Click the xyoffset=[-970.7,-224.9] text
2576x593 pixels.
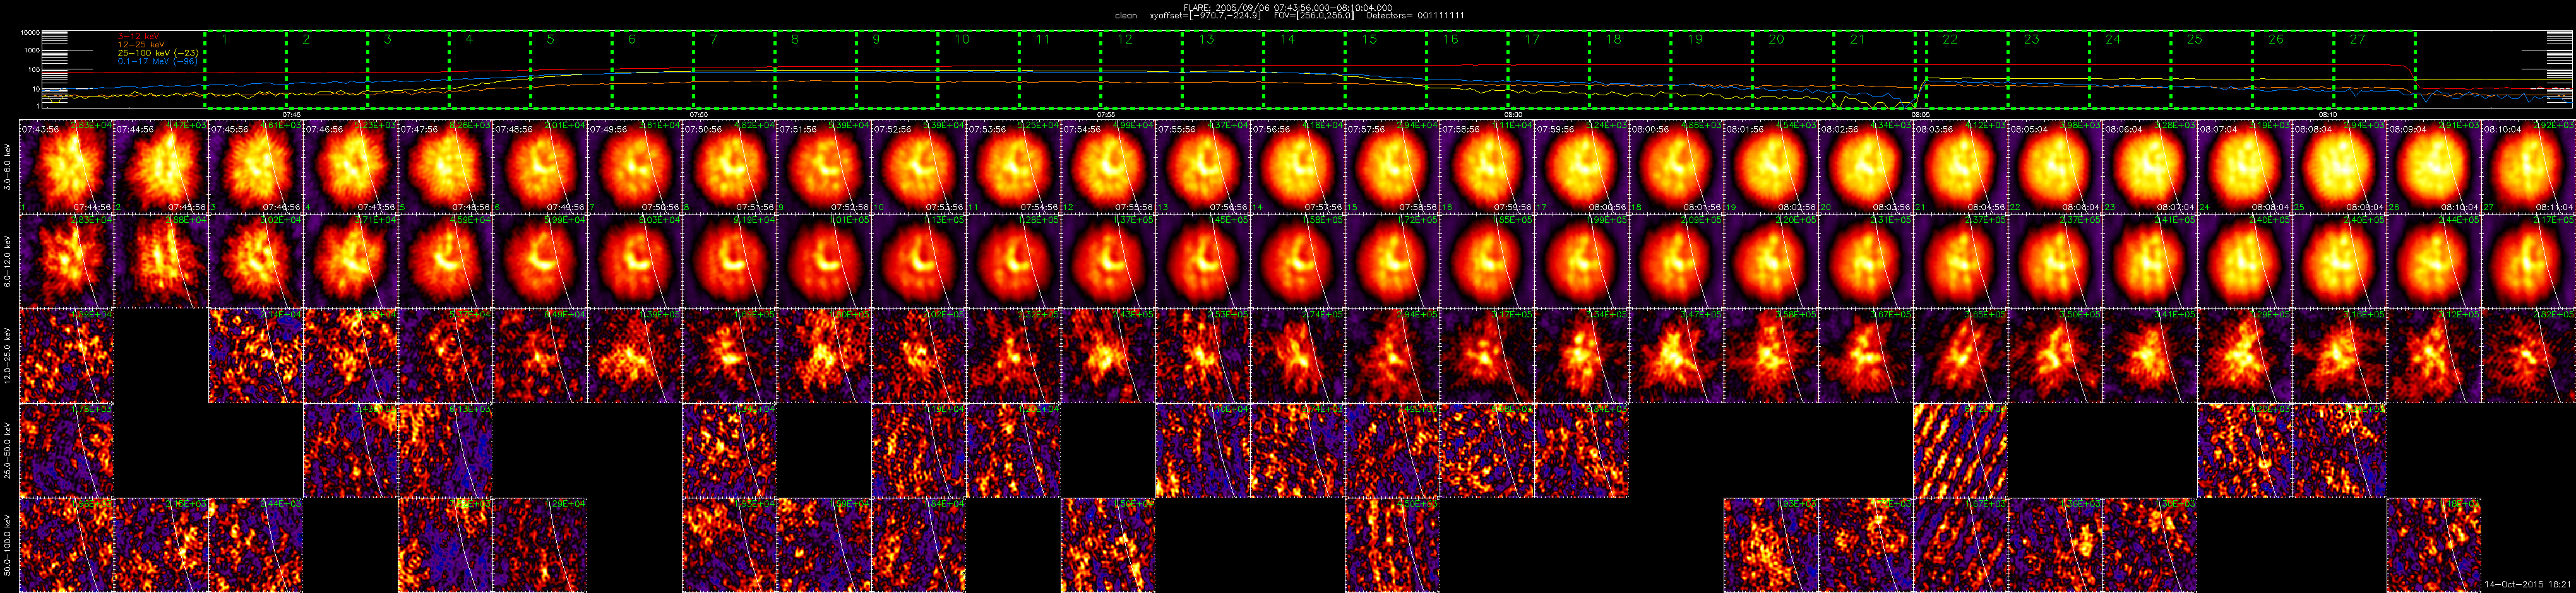pyautogui.click(x=1205, y=16)
